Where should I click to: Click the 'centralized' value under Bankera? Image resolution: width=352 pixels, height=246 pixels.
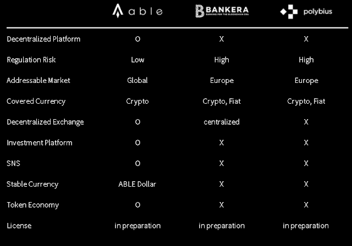(222, 122)
